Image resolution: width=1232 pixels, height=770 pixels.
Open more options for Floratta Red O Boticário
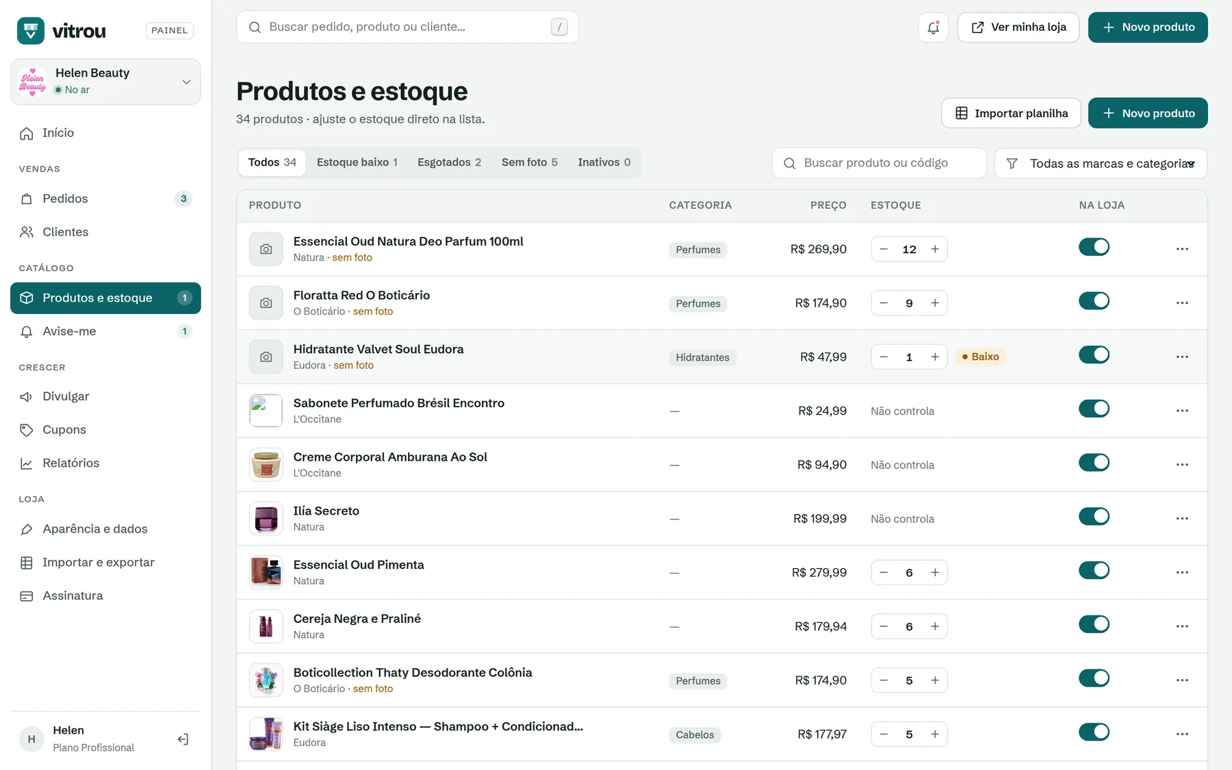1182,303
